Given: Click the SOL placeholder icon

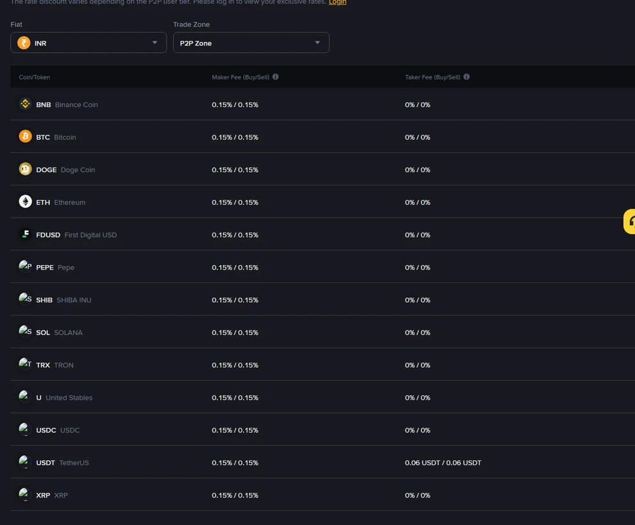Looking at the screenshot, I should [x=25, y=331].
